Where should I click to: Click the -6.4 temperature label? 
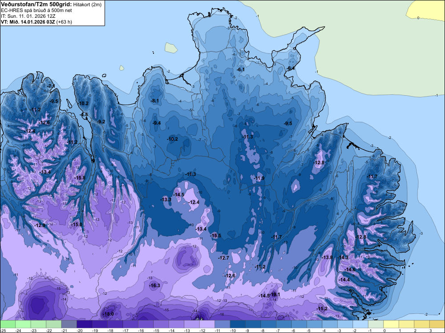[290, 69]
